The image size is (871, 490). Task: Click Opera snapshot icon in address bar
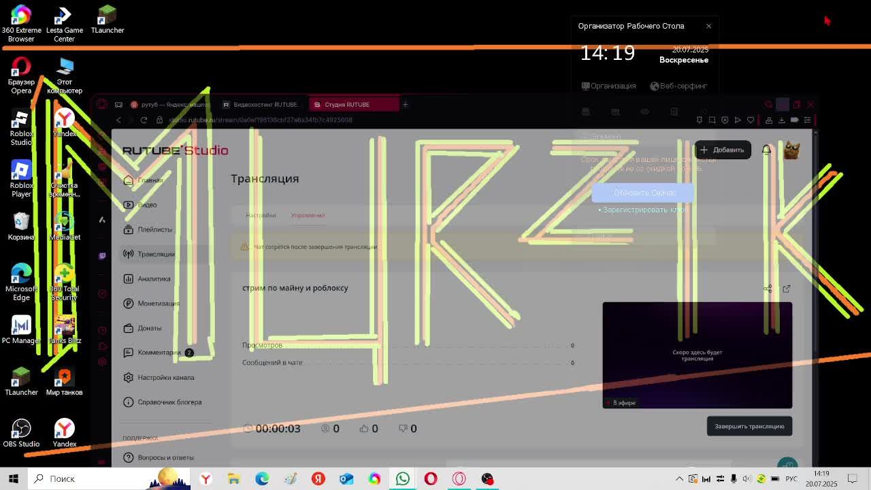coord(712,120)
